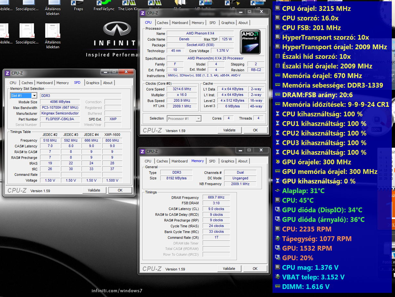Select Mainboard tab in the Memory window

180,161
